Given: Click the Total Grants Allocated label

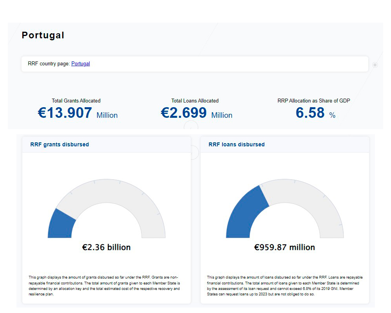Looking at the screenshot, I should (x=76, y=101).
